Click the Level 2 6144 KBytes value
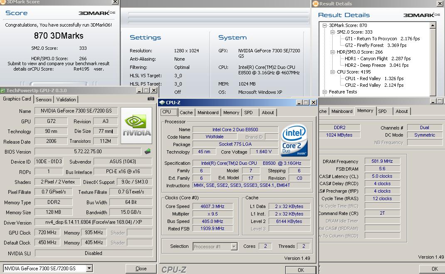 coord(289,221)
